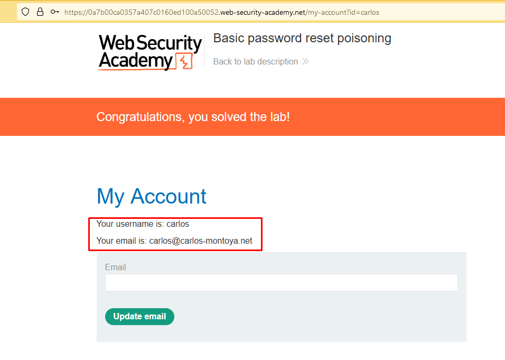Click the 'Your email is:' label text

(x=121, y=241)
